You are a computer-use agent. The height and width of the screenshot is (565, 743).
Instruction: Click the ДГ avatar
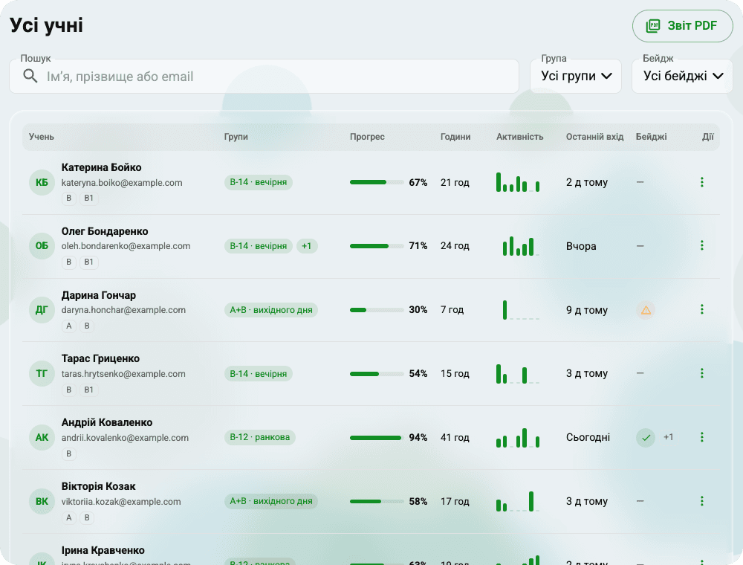[42, 310]
